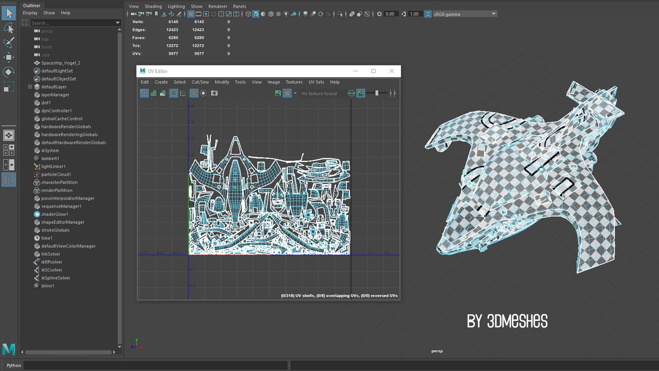
Task: Select the Spaceship_Vogel_2 node
Action: [x=60, y=63]
